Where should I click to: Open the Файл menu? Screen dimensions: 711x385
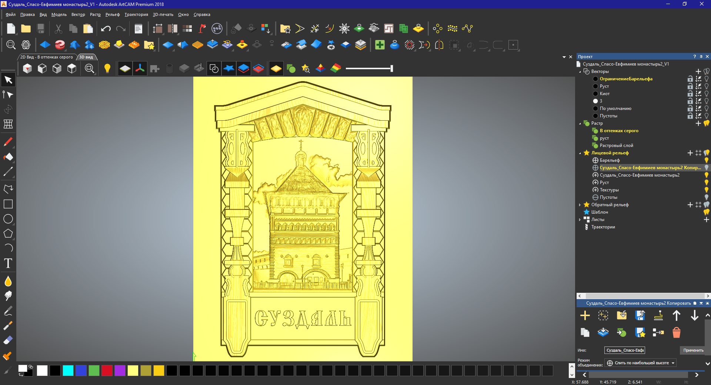click(10, 14)
